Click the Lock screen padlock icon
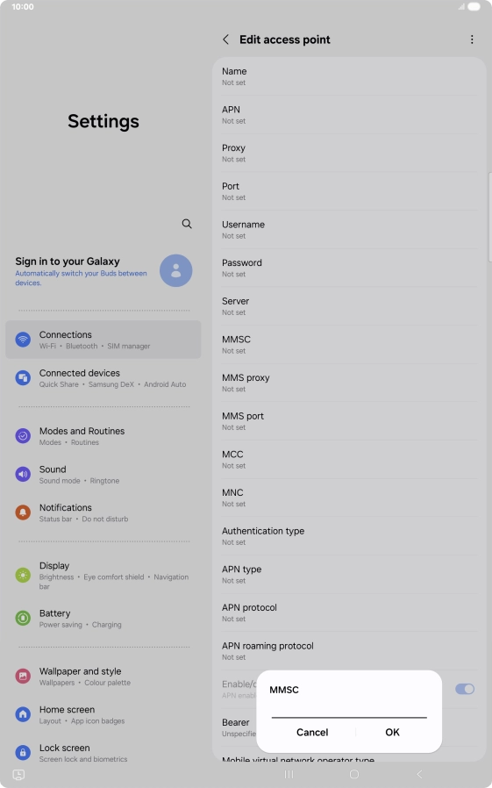This screenshot has height=788, width=492. (23, 752)
